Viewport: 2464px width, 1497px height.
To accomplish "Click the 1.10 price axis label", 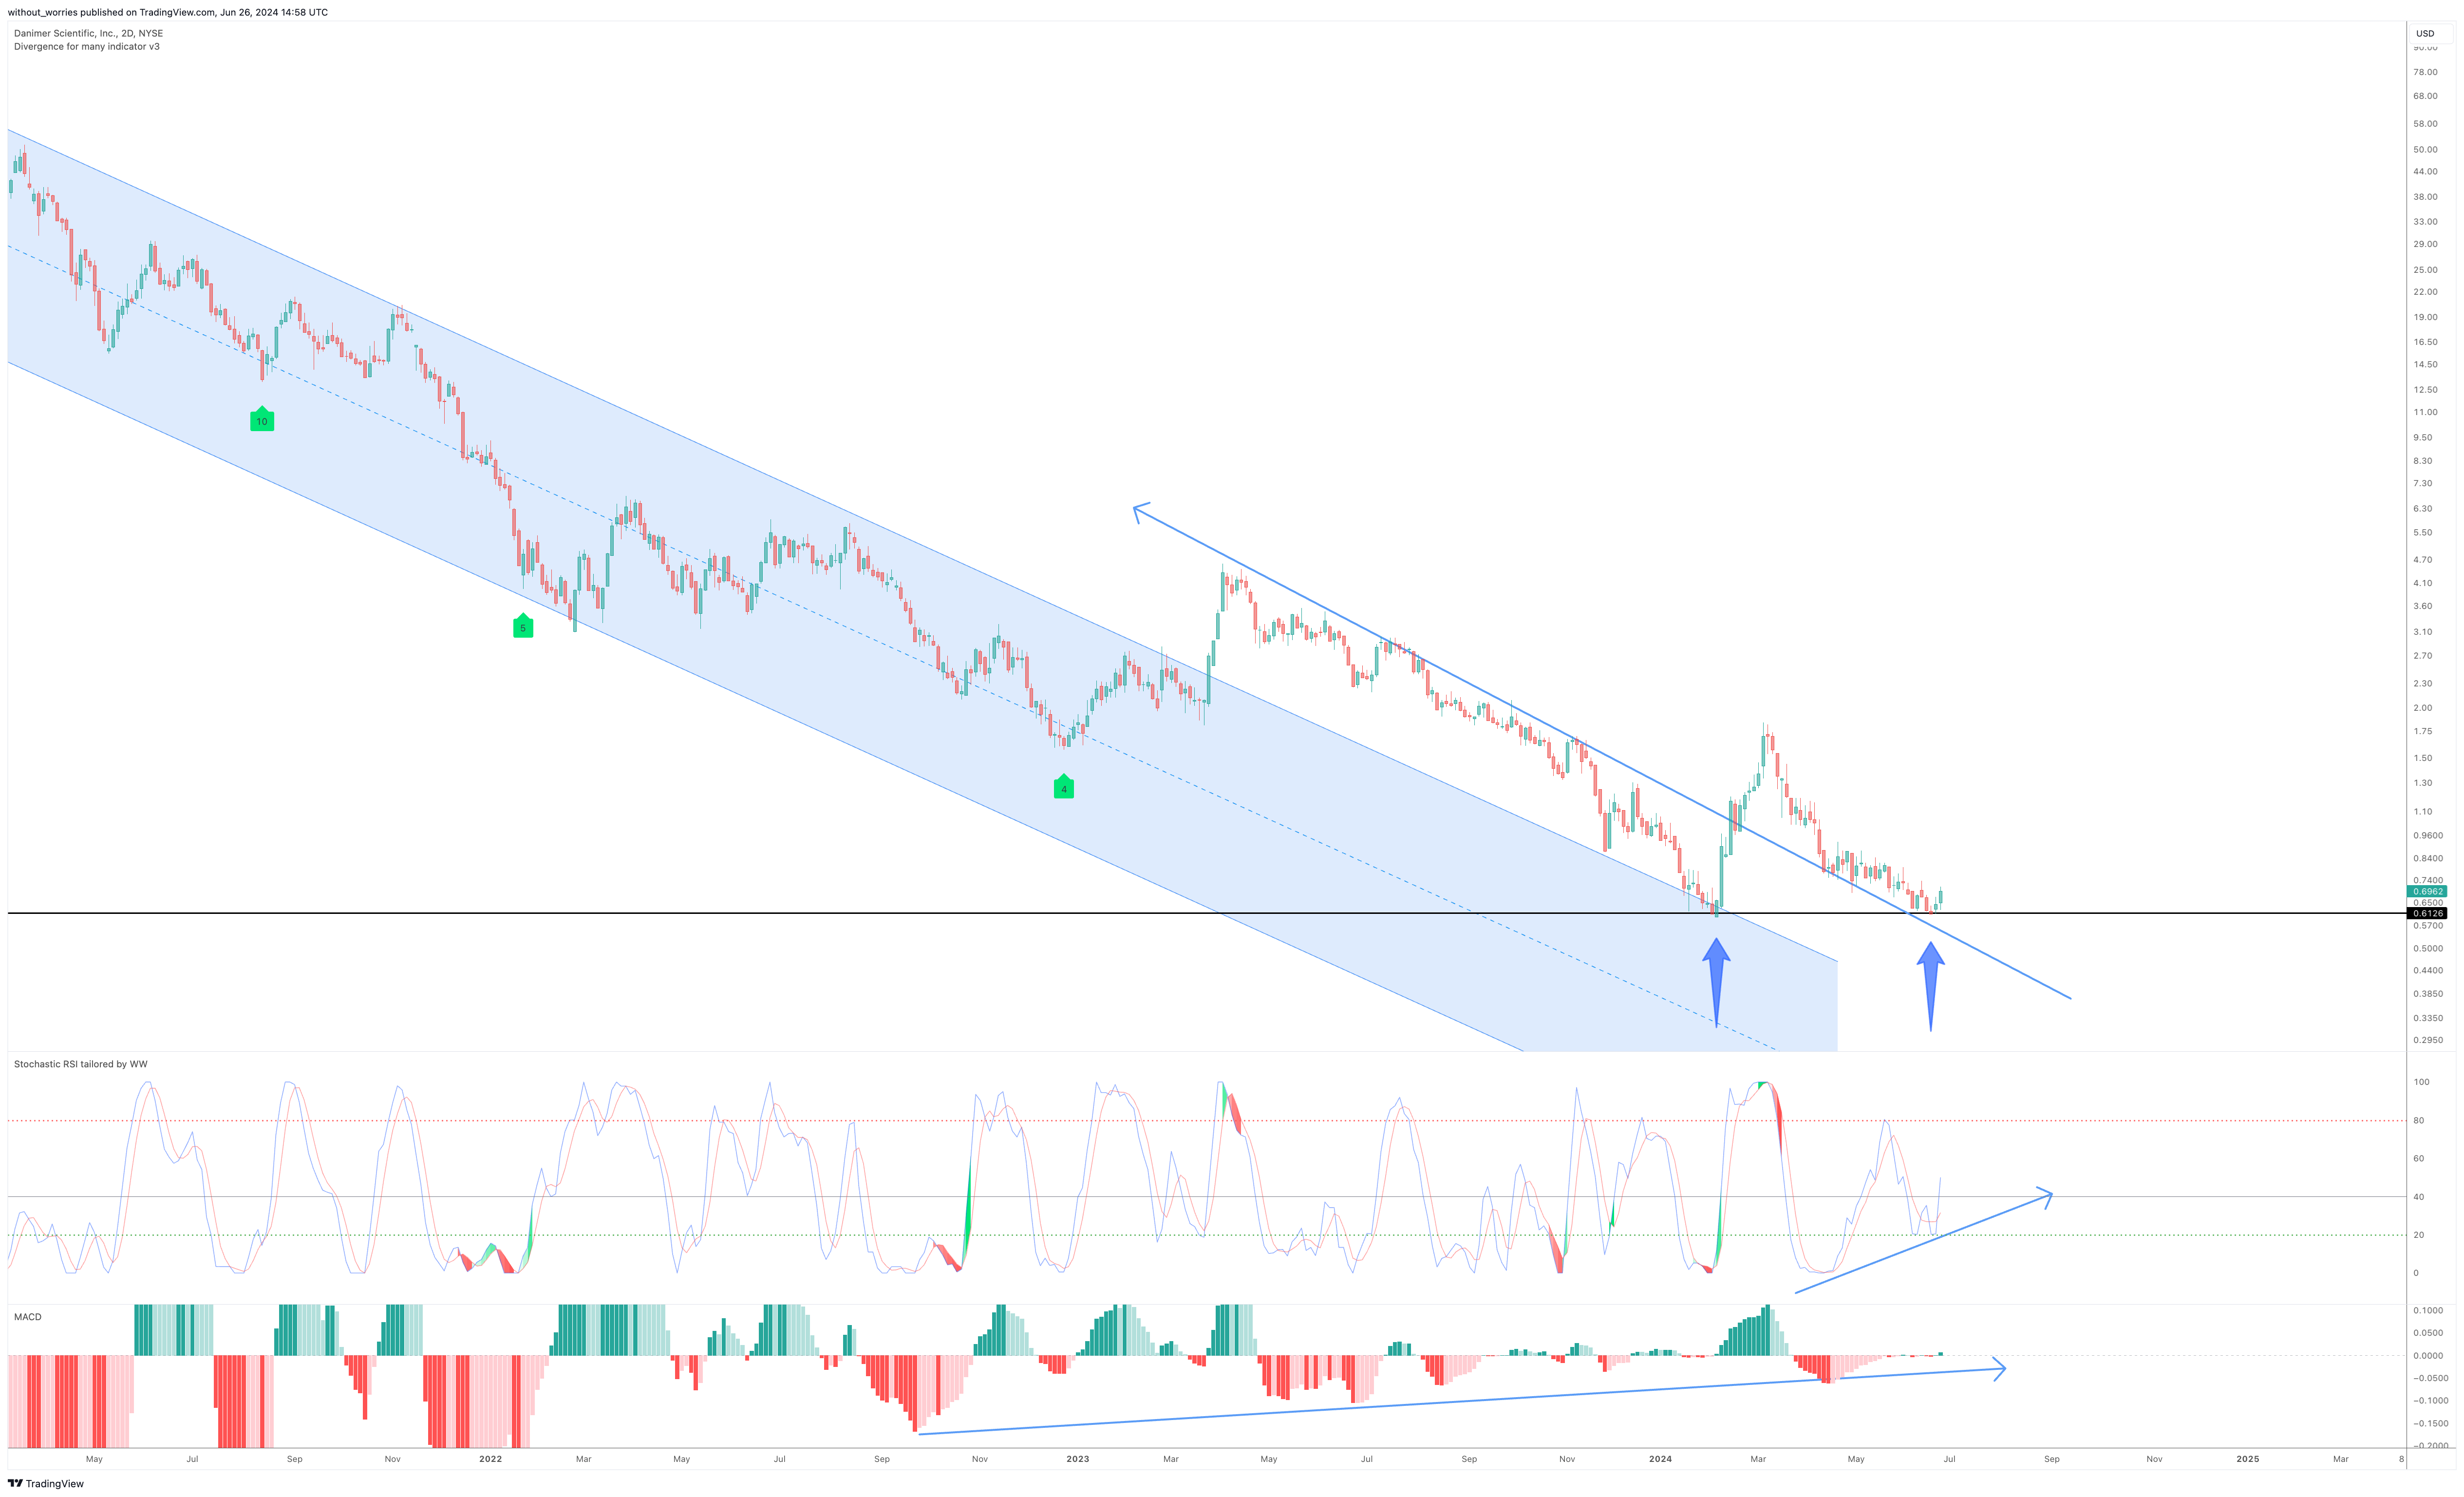I will tap(2422, 812).
